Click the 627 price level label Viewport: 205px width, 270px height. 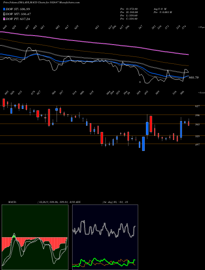[x=197, y=106]
